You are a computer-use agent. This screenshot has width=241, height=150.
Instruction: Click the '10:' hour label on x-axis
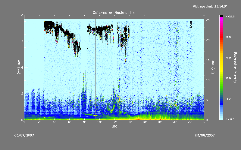pos(99,122)
